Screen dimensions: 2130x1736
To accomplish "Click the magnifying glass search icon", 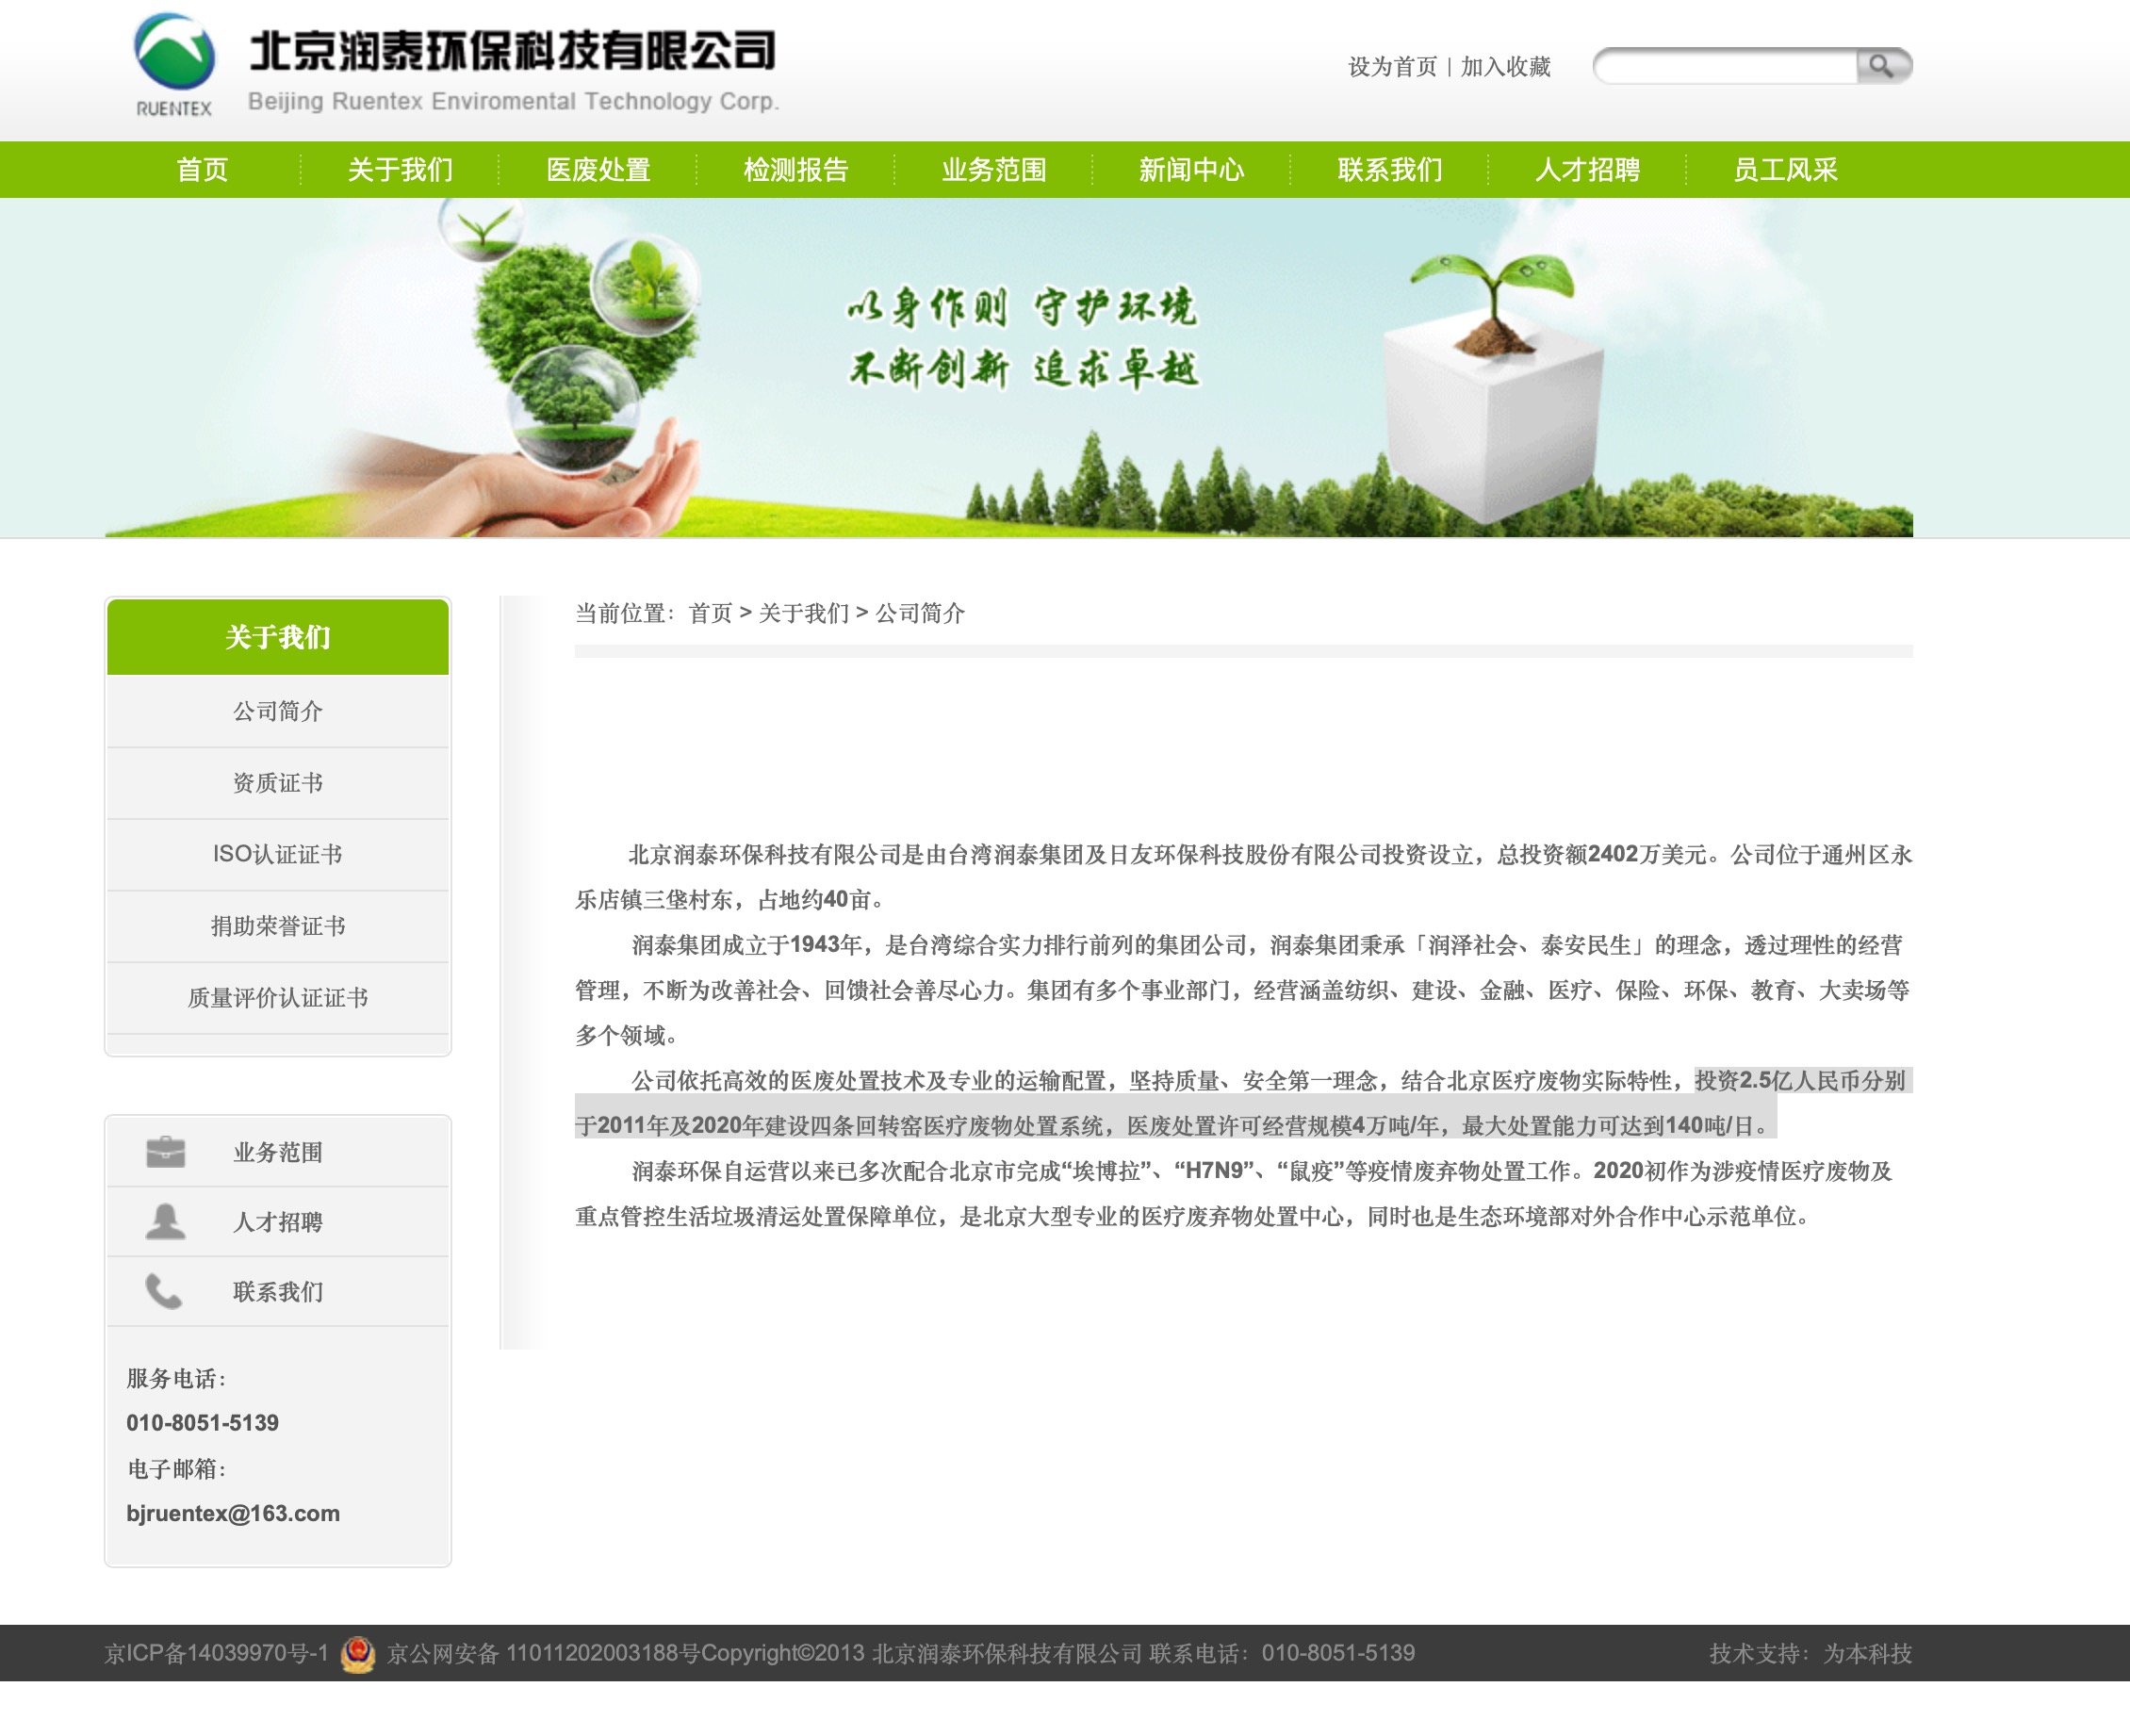I will click(1882, 66).
